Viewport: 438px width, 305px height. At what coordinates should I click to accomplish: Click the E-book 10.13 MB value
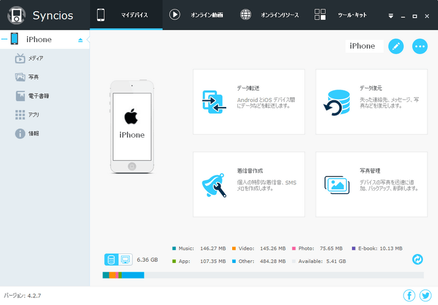pos(391,248)
